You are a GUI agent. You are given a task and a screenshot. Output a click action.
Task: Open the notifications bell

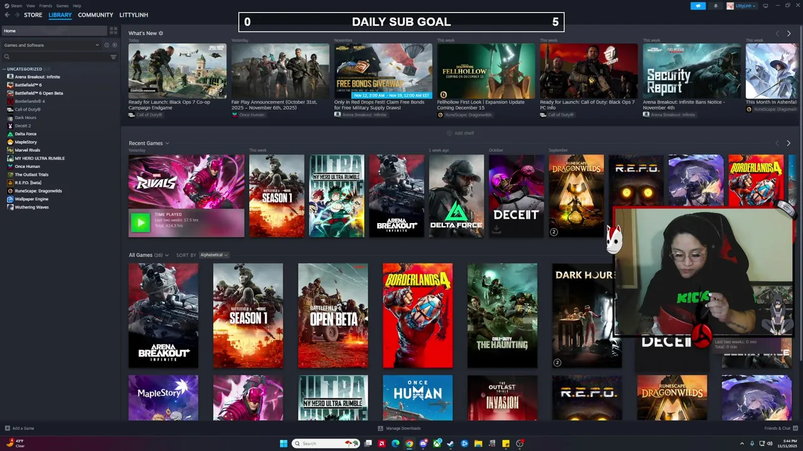[715, 6]
